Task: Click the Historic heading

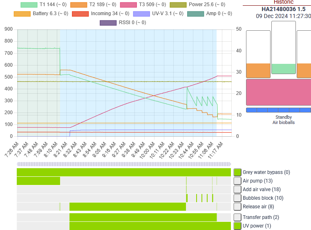Action: tap(284, 2)
